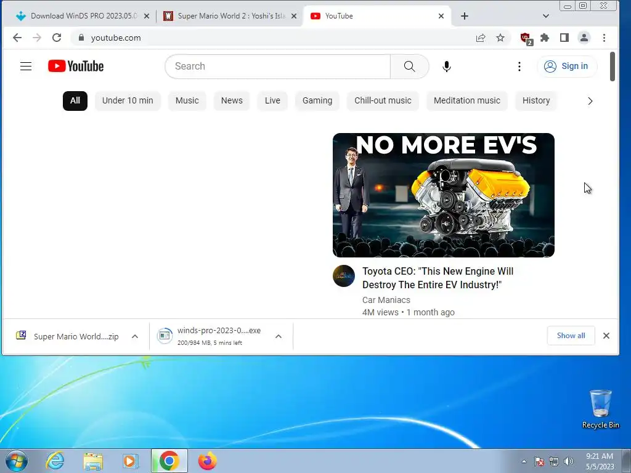Select the Chill-out music chip
Image resolution: width=631 pixels, height=473 pixels.
coord(383,100)
